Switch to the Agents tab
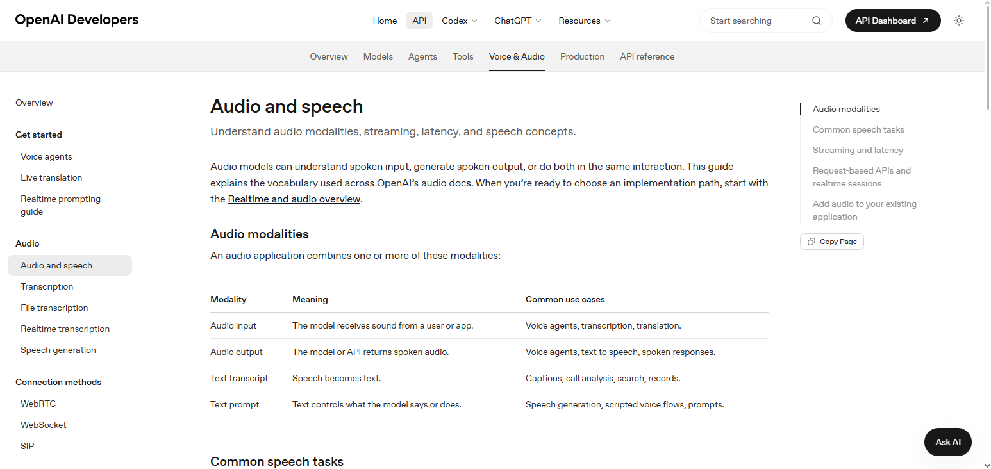The height and width of the screenshot is (469, 991). click(x=422, y=56)
